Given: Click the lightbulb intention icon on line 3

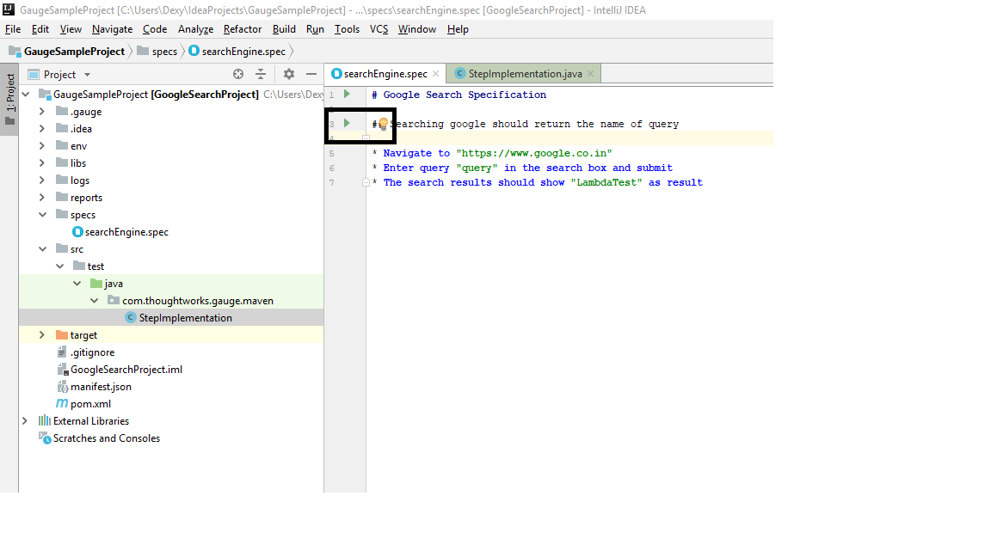Looking at the screenshot, I should (384, 125).
